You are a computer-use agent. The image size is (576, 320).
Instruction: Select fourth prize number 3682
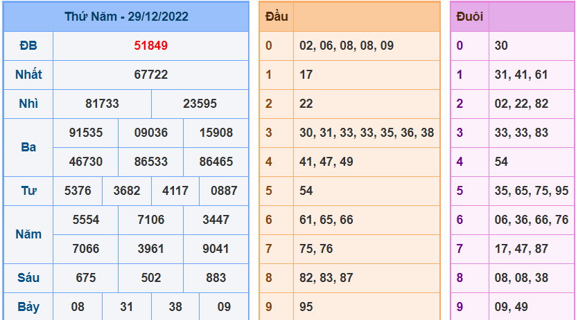127,191
